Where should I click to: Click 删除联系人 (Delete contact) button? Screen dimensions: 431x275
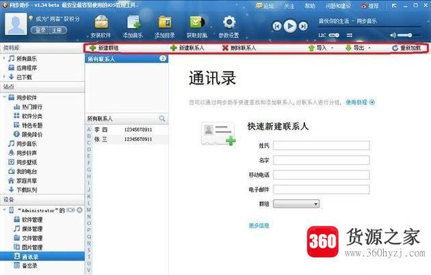point(239,48)
